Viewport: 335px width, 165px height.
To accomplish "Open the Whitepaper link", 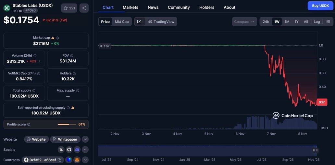I will (x=65, y=139).
